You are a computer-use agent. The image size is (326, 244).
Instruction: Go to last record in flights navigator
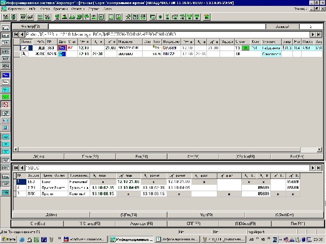(x=320, y=35)
